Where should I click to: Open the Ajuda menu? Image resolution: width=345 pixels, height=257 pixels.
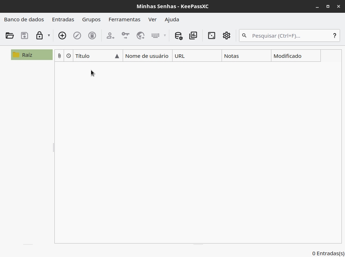(172, 19)
